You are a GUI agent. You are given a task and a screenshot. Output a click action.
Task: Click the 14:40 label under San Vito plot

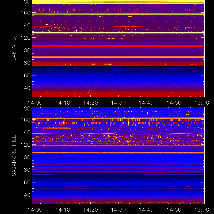click(x=146, y=103)
